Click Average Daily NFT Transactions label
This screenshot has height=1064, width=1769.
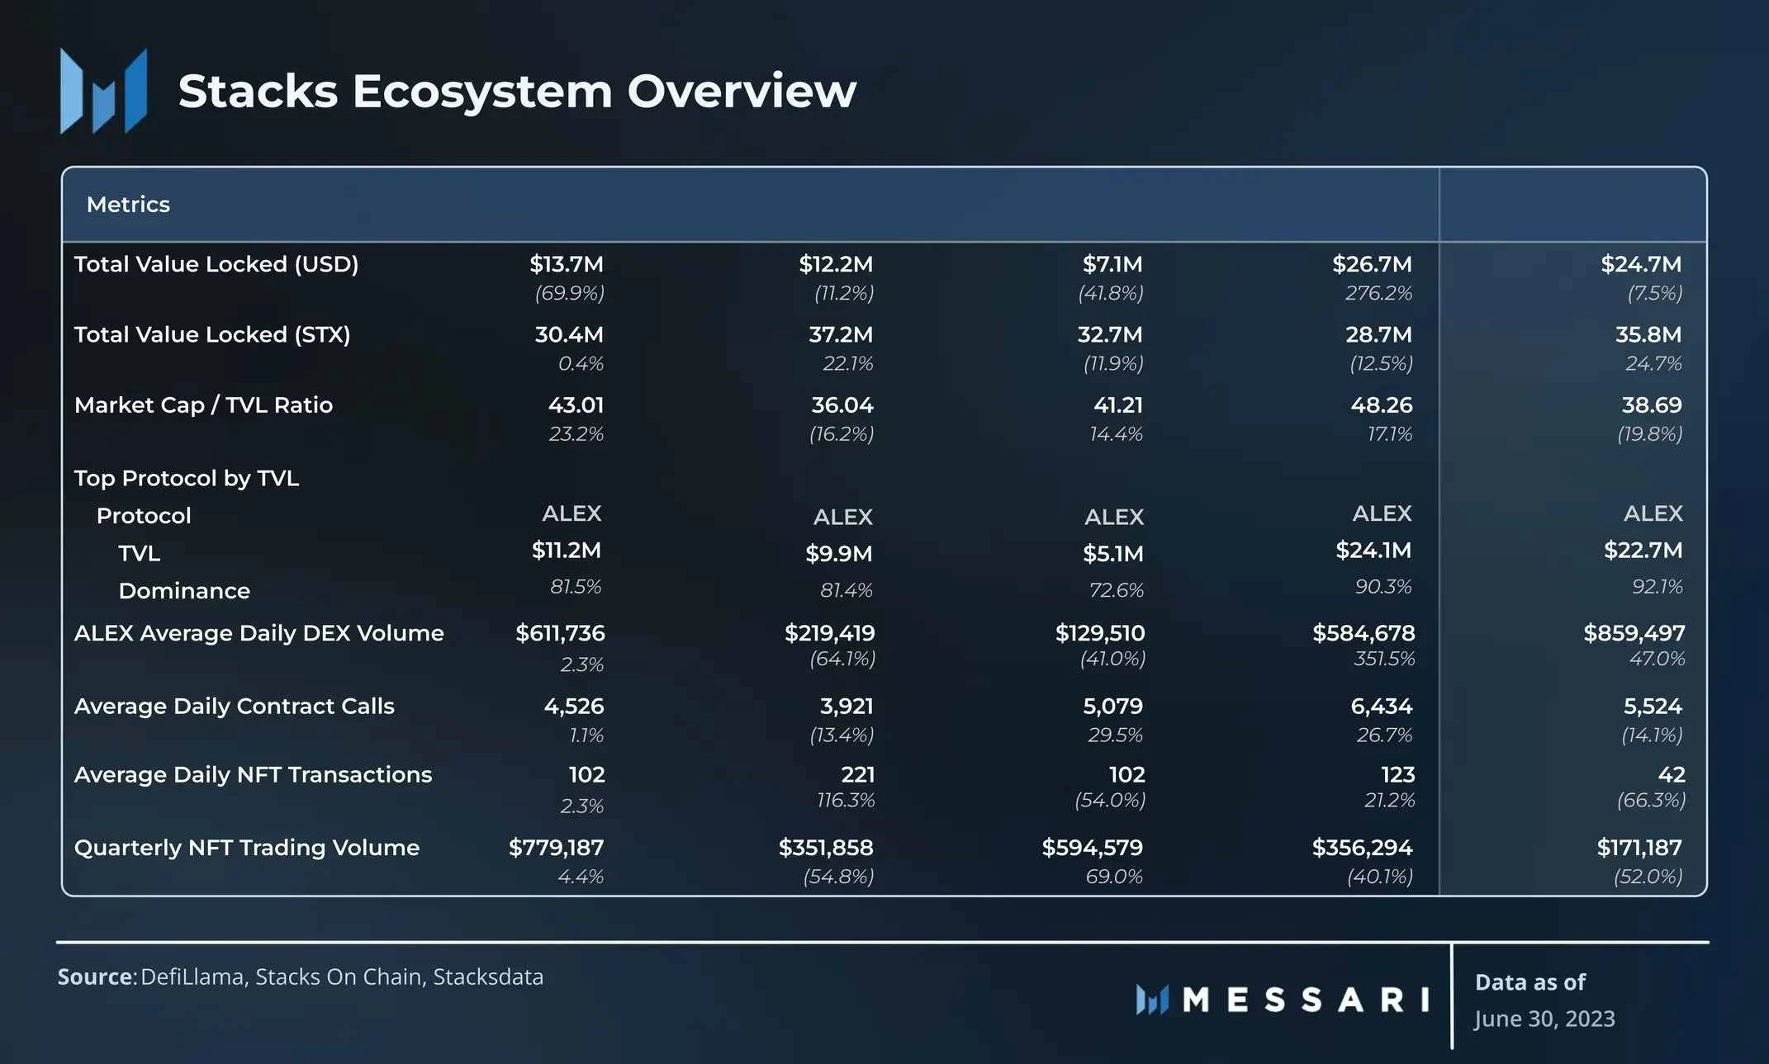point(253,775)
